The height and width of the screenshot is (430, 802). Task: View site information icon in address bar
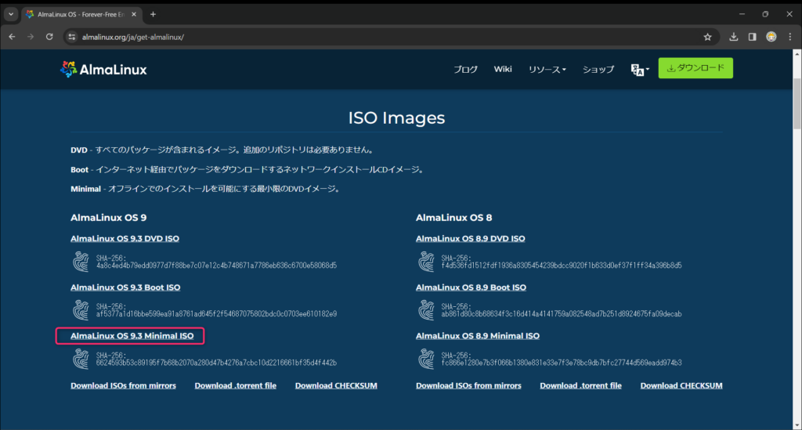(72, 37)
